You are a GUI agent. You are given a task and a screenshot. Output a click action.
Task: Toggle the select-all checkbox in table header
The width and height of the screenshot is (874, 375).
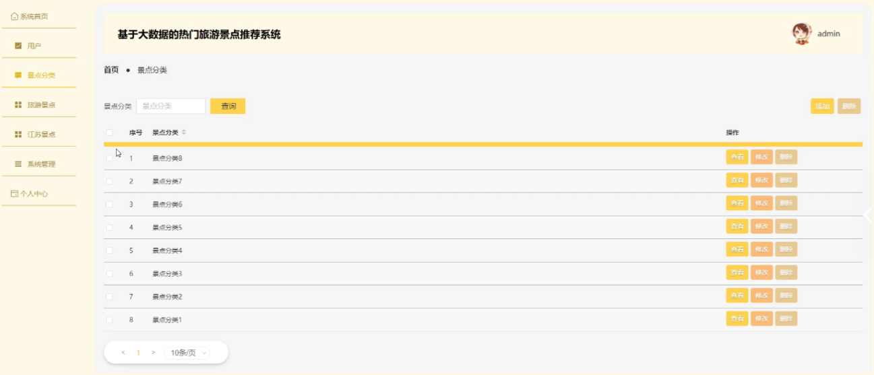coord(109,133)
